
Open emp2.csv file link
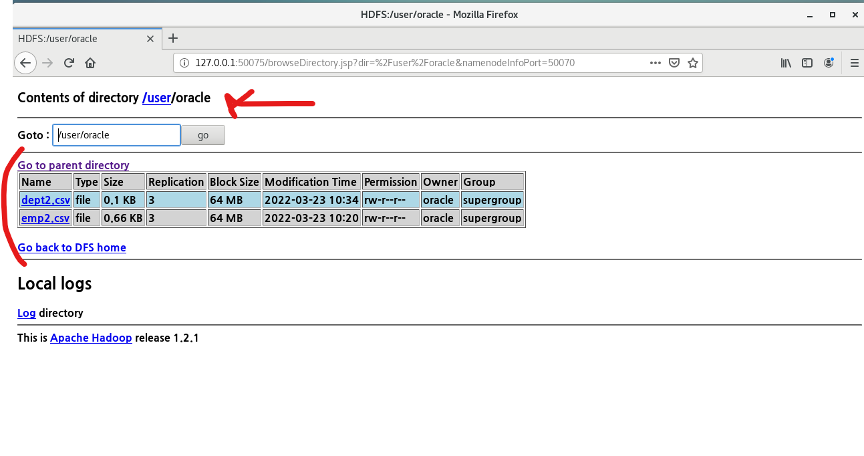[45, 218]
